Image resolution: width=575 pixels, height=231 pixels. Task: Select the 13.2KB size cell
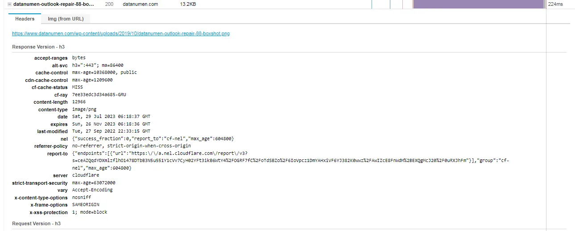(188, 4)
